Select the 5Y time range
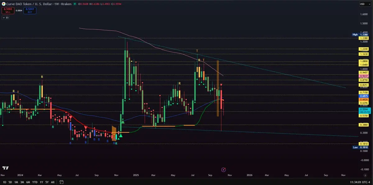373x185 pixels. pos(47,182)
